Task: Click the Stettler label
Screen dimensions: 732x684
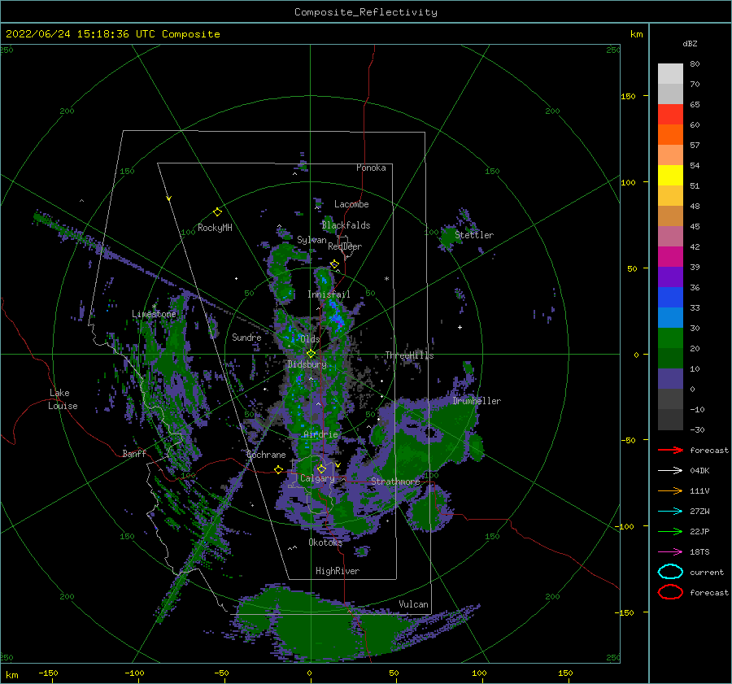Action: pos(474,235)
